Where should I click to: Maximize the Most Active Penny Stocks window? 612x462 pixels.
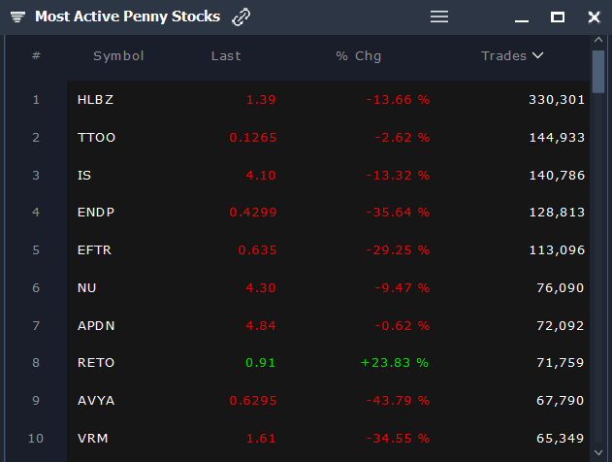pos(558,16)
